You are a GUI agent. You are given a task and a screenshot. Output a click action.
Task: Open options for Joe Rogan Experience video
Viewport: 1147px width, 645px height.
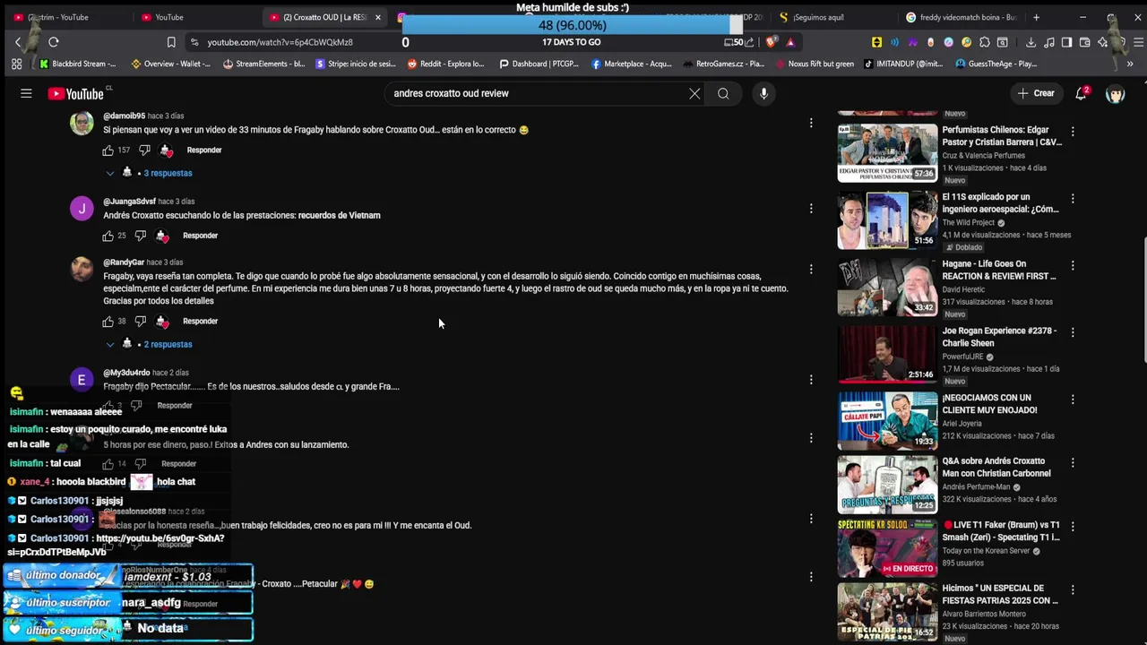coord(1073,332)
